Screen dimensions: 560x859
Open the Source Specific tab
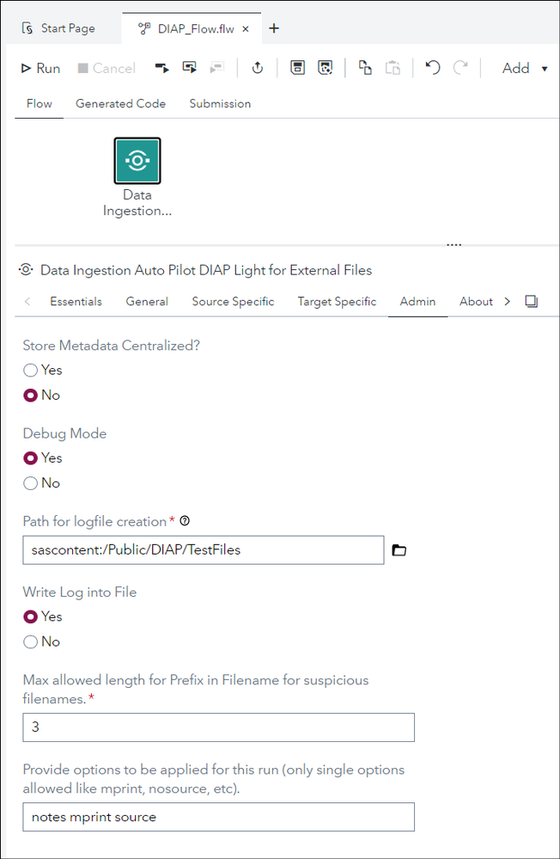(233, 301)
